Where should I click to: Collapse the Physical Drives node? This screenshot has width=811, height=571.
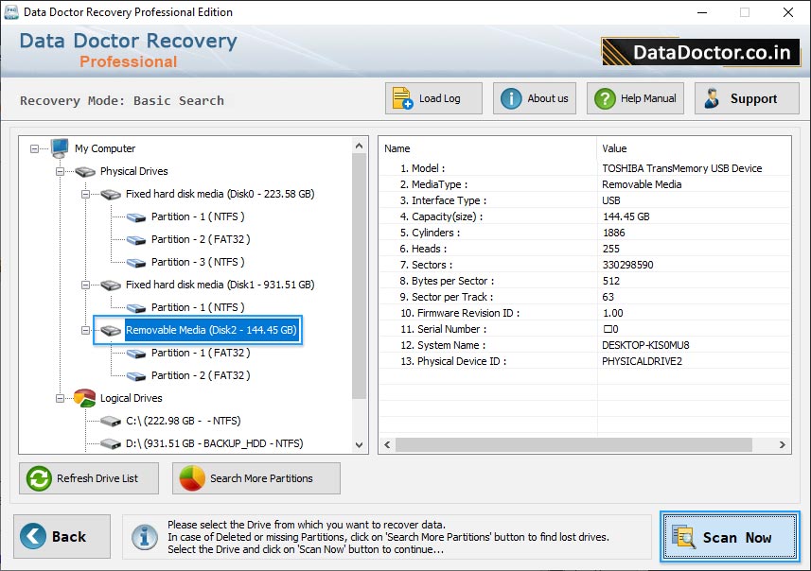pyautogui.click(x=60, y=171)
